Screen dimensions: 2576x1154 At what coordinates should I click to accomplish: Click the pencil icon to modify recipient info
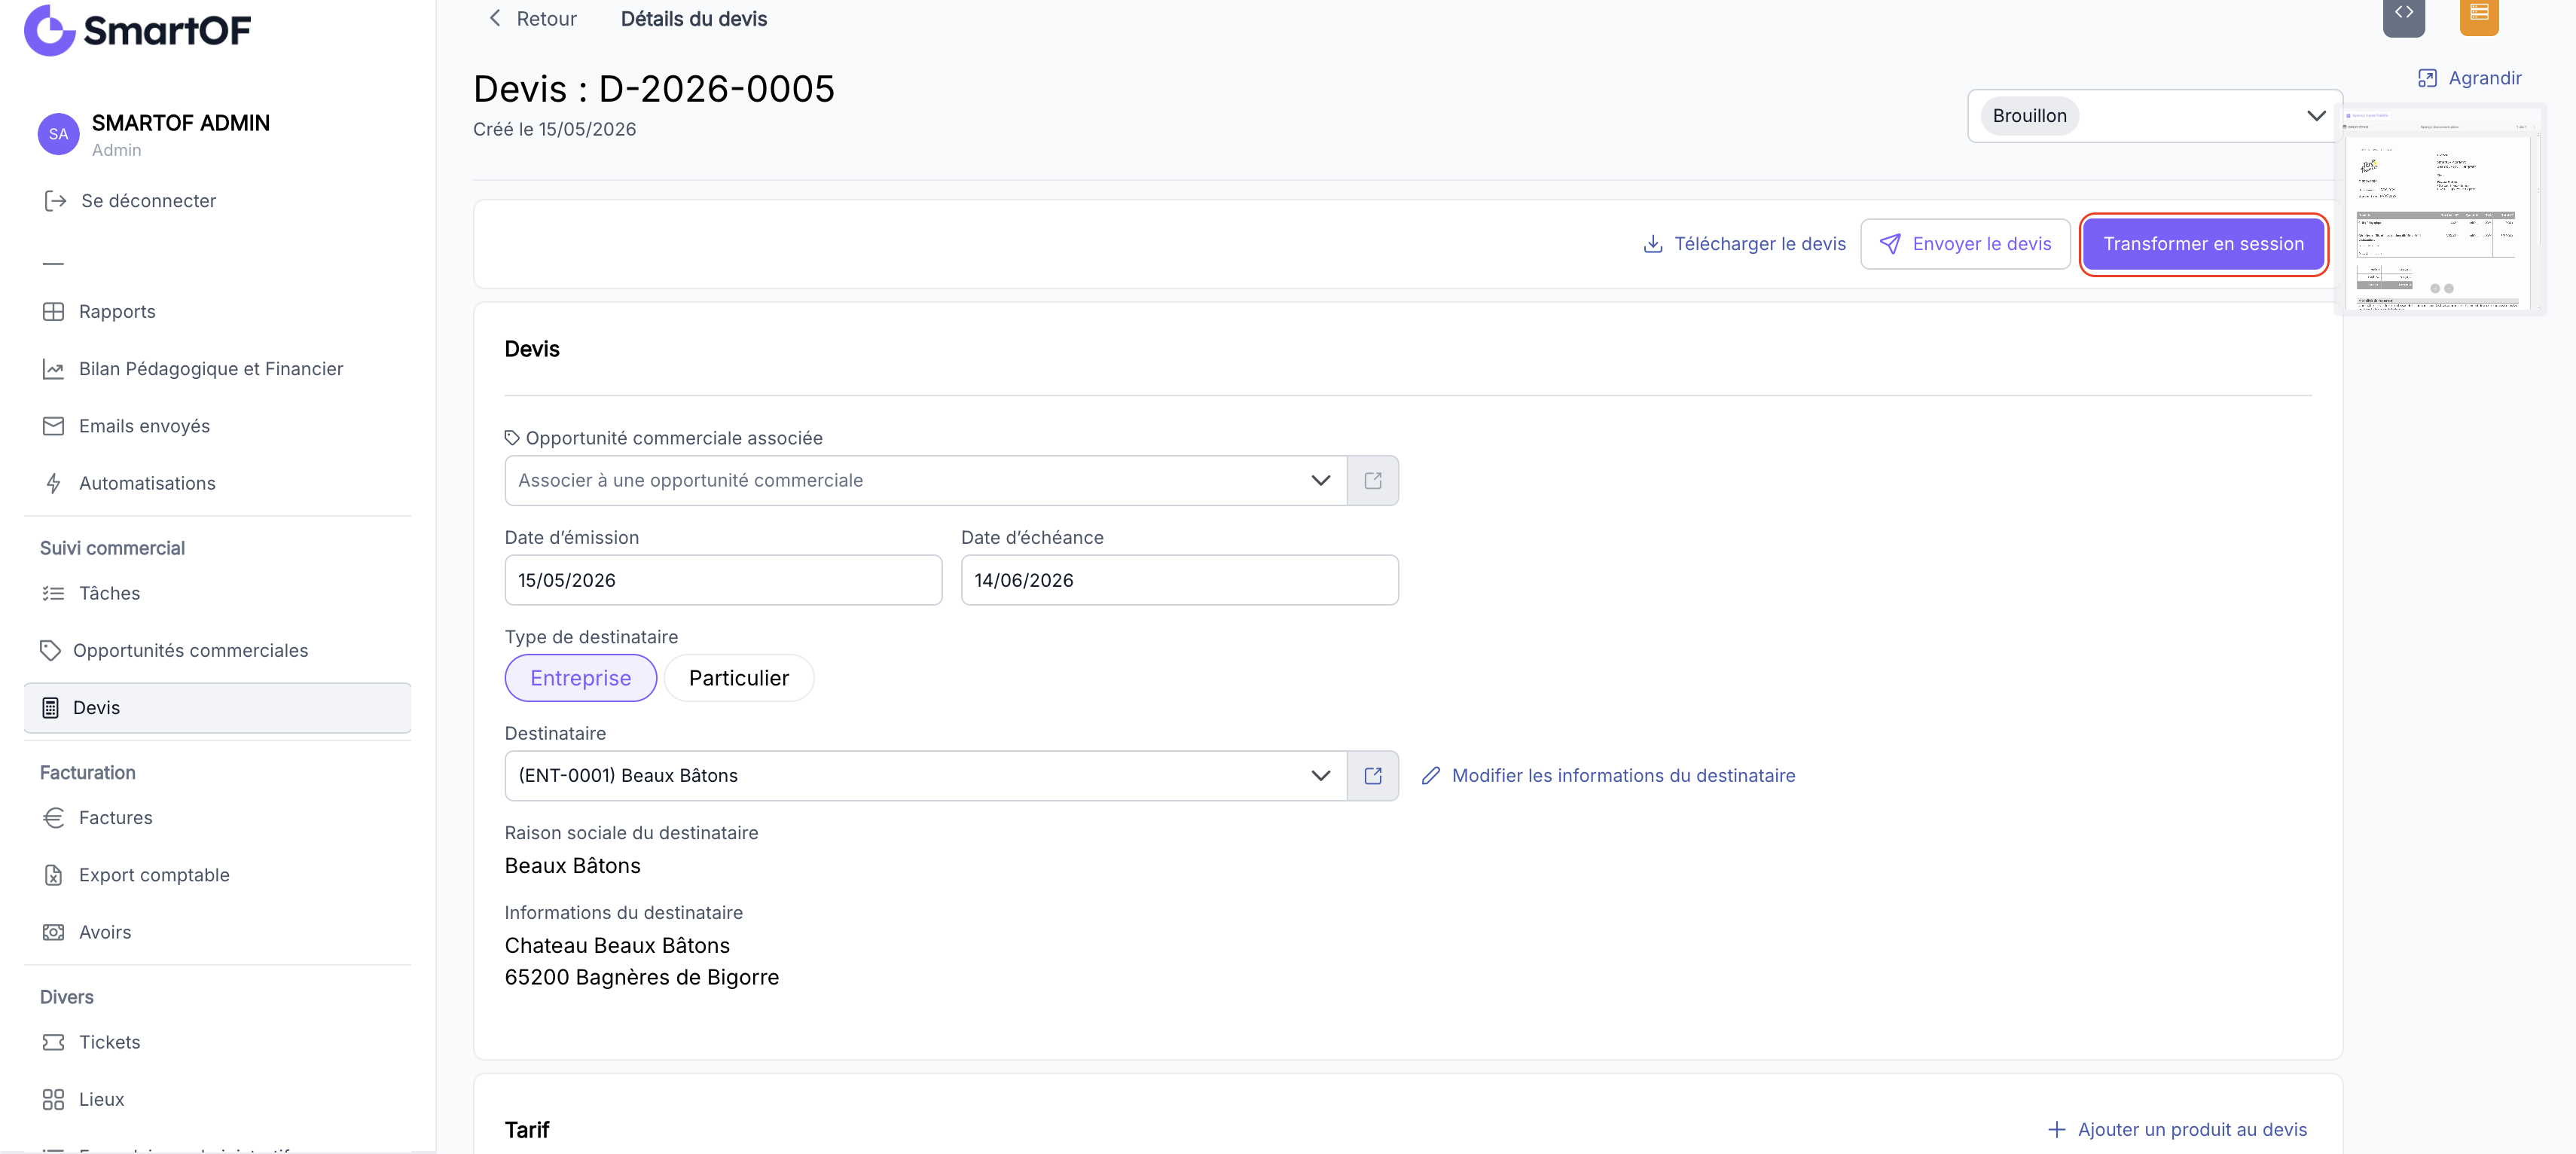[x=1430, y=776]
